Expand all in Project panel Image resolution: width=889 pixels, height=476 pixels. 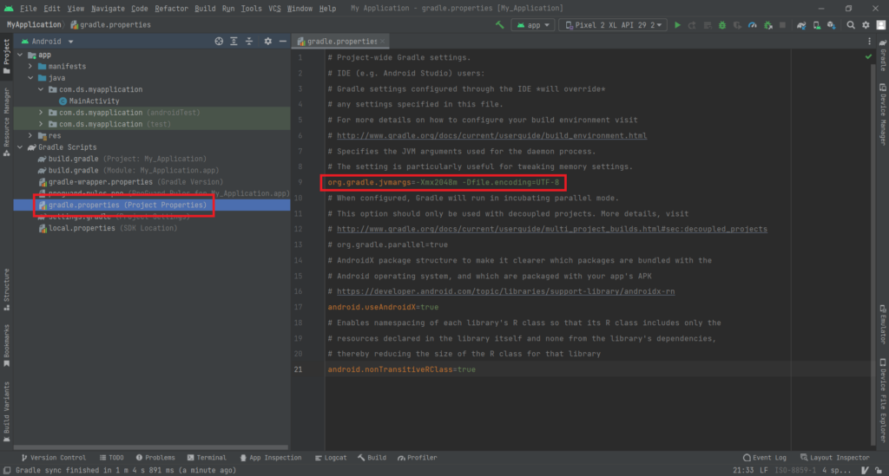pos(234,42)
